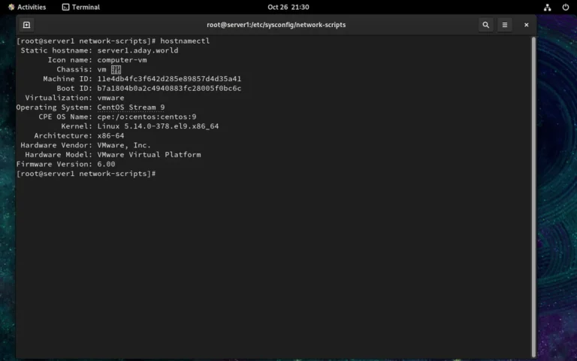Click the typed hostnamectl command
Screen dimensions: 577x361
point(185,41)
